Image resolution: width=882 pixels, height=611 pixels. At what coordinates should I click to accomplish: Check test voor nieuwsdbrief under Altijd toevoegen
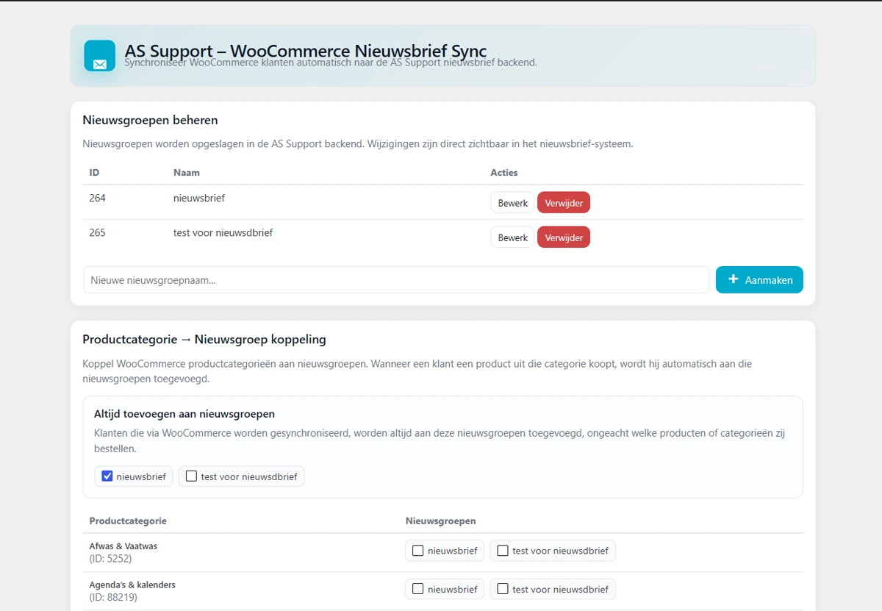pyautogui.click(x=191, y=476)
